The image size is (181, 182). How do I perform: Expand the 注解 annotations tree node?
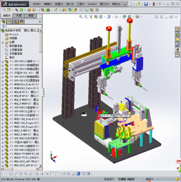[x=3, y=43]
